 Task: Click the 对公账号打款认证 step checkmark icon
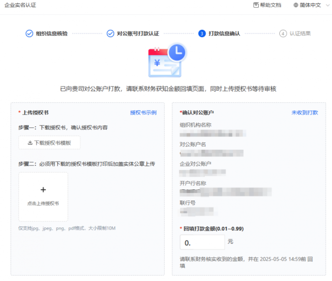(x=110, y=34)
